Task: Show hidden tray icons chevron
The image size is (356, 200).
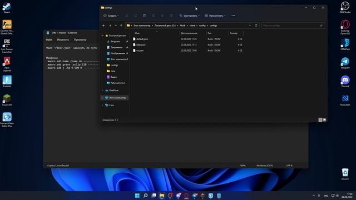Action: (x=314, y=196)
